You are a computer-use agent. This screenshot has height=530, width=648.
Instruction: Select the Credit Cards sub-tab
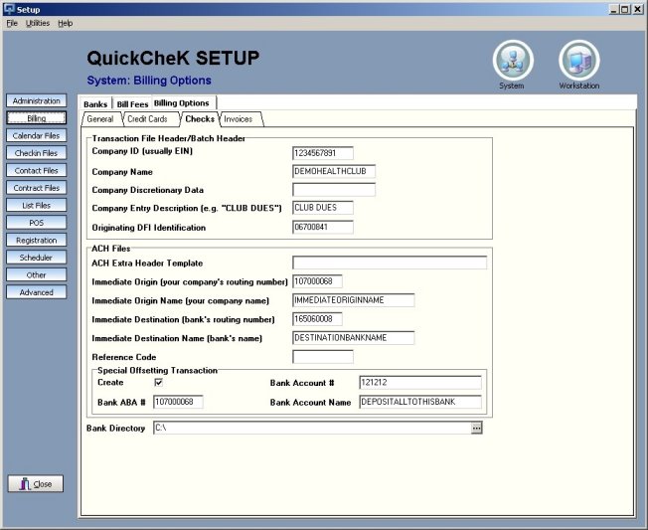(146, 119)
